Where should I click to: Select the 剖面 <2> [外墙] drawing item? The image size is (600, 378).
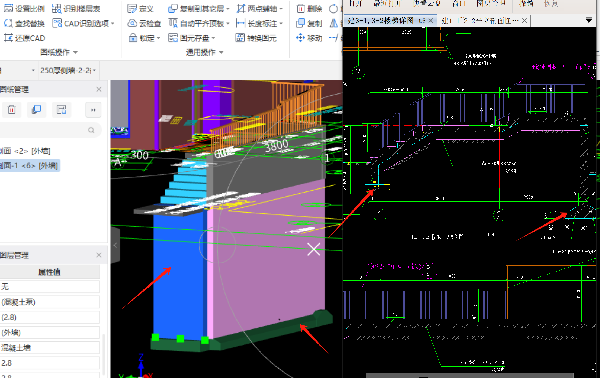[x=25, y=151]
